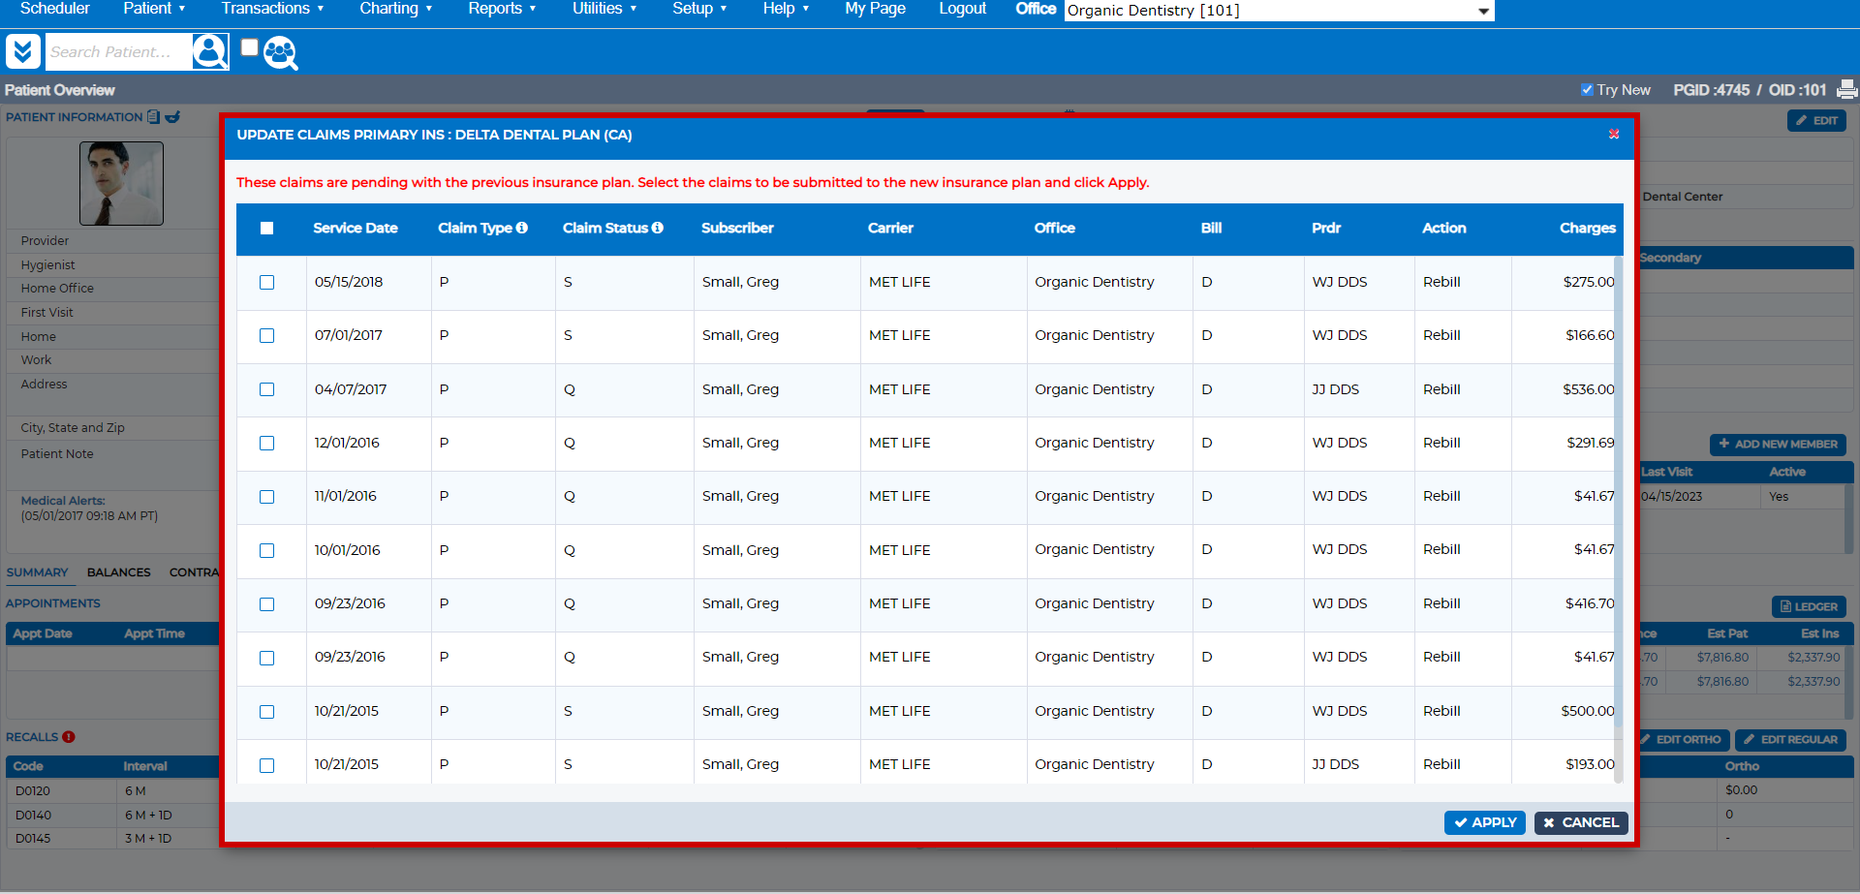Open the Ledger button

pyautogui.click(x=1809, y=606)
